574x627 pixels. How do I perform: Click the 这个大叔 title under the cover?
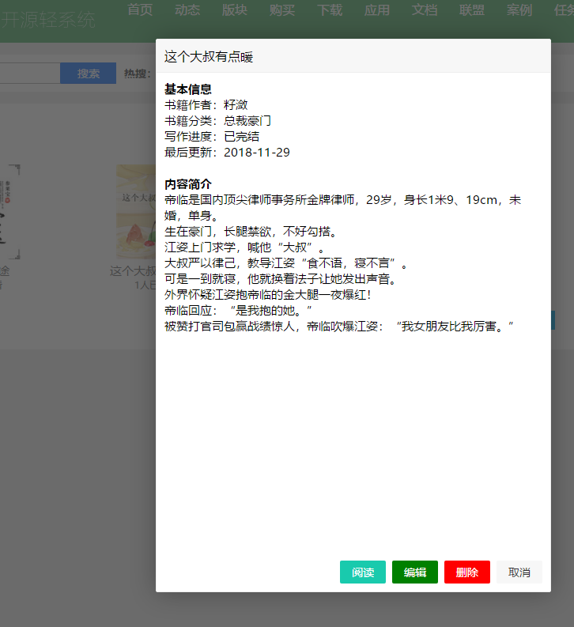133,271
